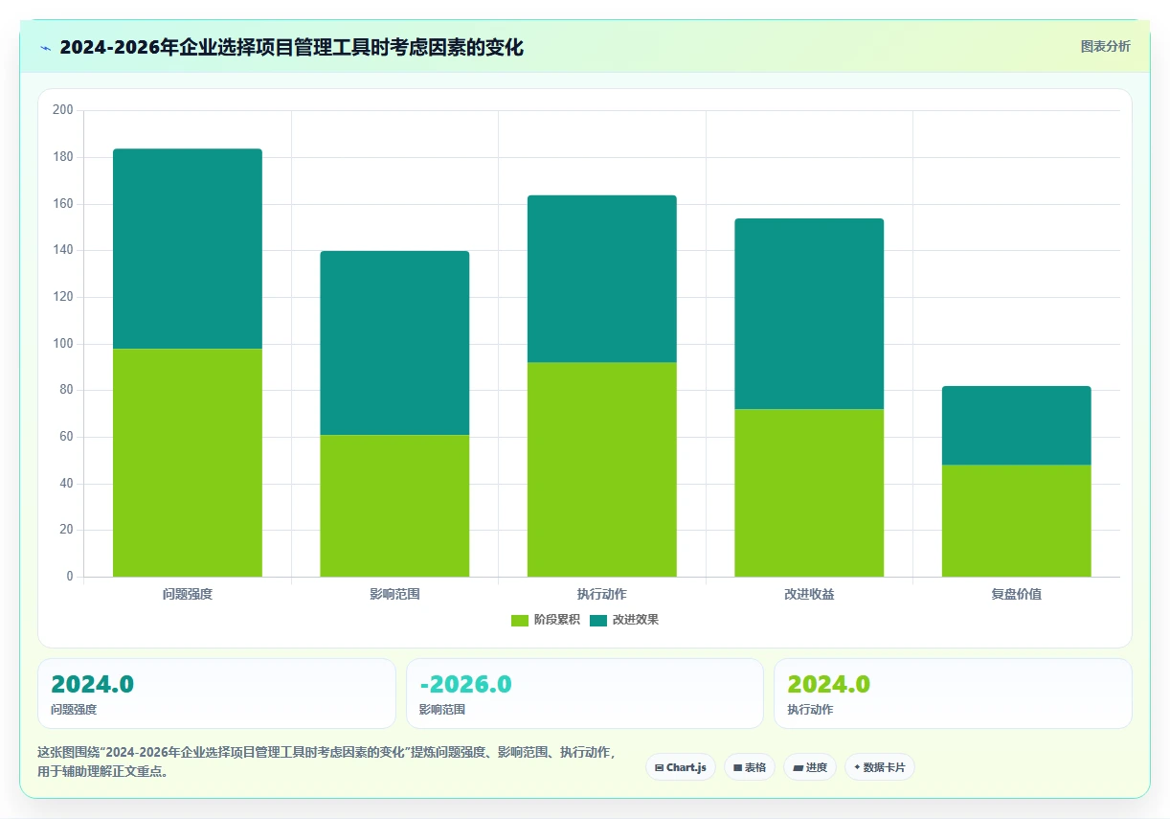The height and width of the screenshot is (819, 1170).
Task: Click the lightning icon beside the chart title
Action: coord(46,48)
